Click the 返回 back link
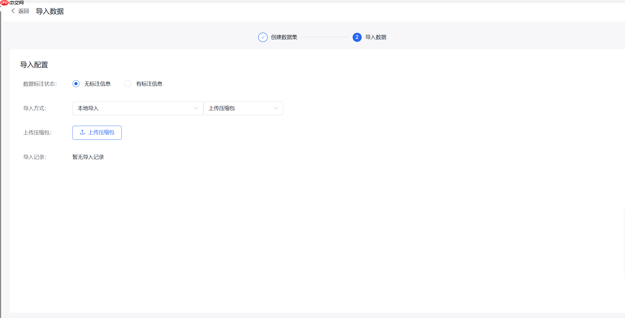The image size is (625, 318). (23, 11)
